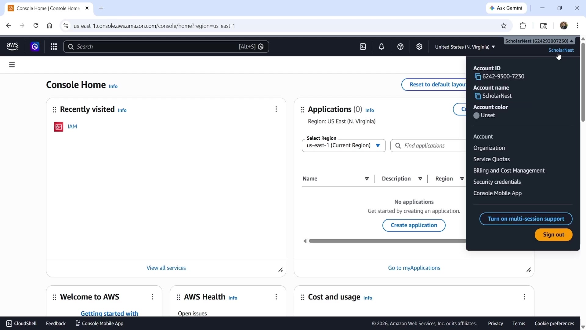Open the Account menu item
This screenshot has width=586, height=330.
coord(483,137)
